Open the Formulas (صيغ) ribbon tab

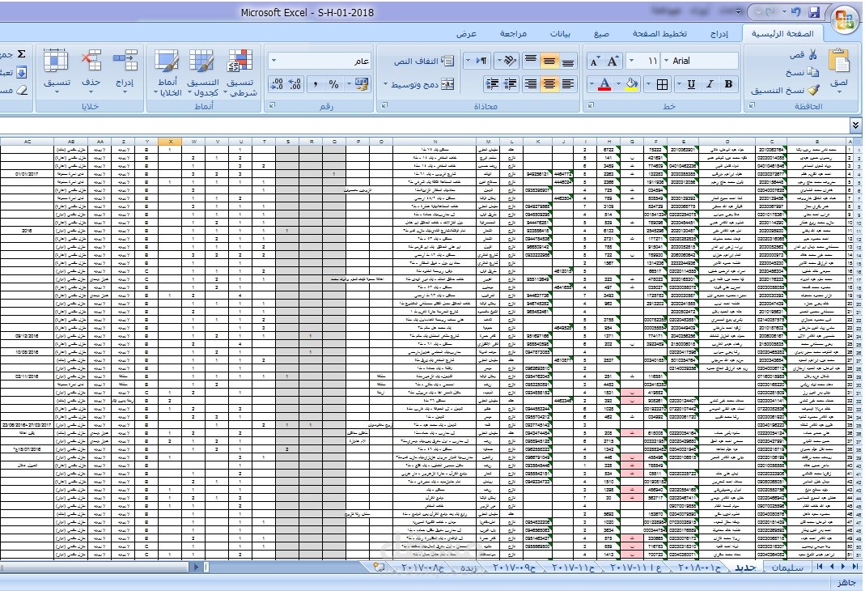pyautogui.click(x=601, y=34)
